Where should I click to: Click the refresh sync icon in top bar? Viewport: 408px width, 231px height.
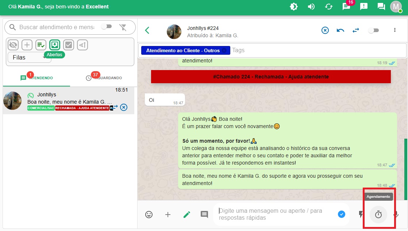(329, 7)
